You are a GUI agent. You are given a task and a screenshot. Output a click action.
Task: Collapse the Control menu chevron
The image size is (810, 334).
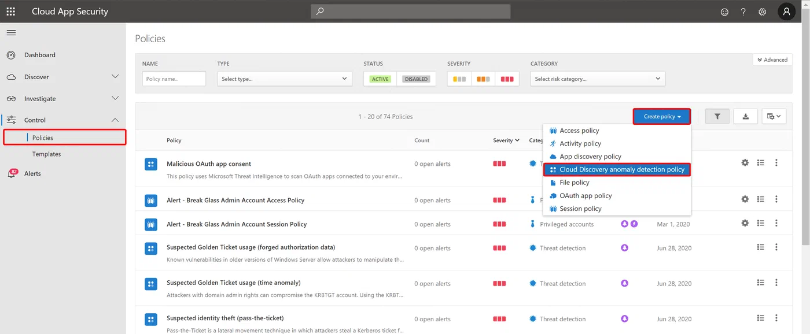(115, 120)
